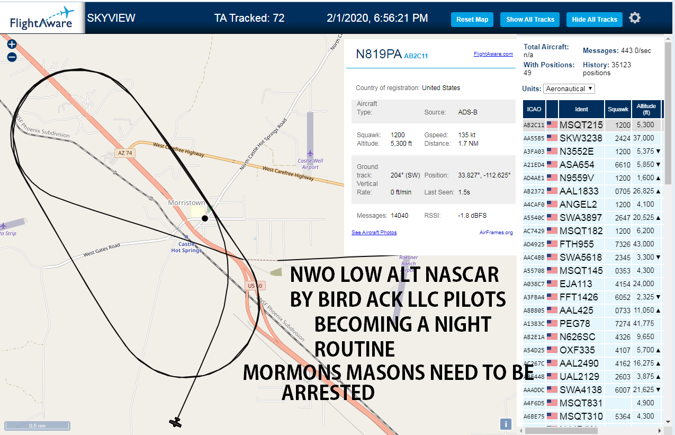Viewport: 675px width, 435px height.
Task: Click Castle Hot Springs map label
Action: pos(186,247)
